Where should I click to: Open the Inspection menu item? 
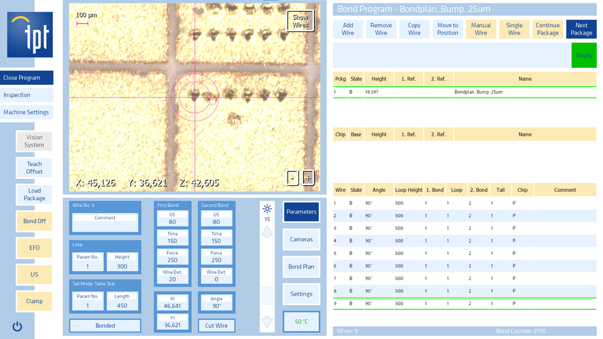pos(26,95)
